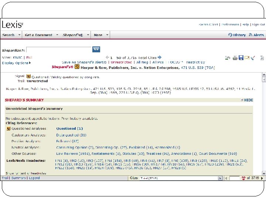Open Court Documents (310) link
Image resolution: width=266 pixels, height=199 pixels.
(x=218, y=154)
